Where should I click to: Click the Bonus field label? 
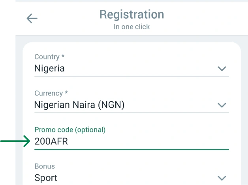point(45,166)
